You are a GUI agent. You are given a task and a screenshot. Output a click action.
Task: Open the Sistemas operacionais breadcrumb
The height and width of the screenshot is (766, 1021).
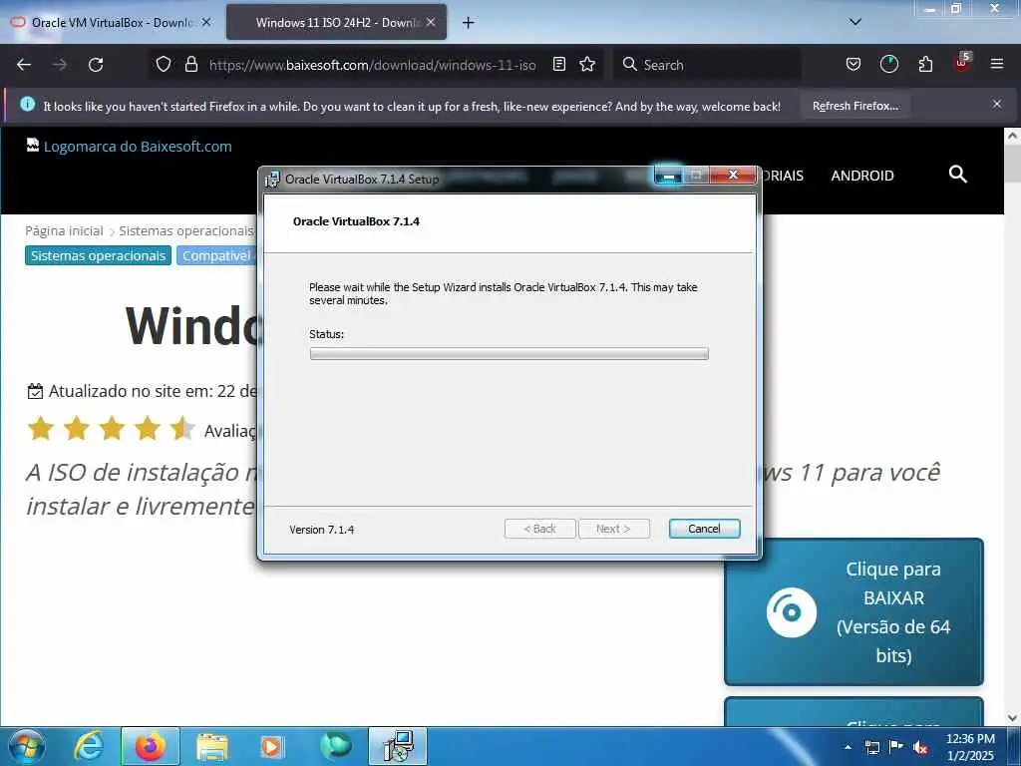(x=186, y=230)
